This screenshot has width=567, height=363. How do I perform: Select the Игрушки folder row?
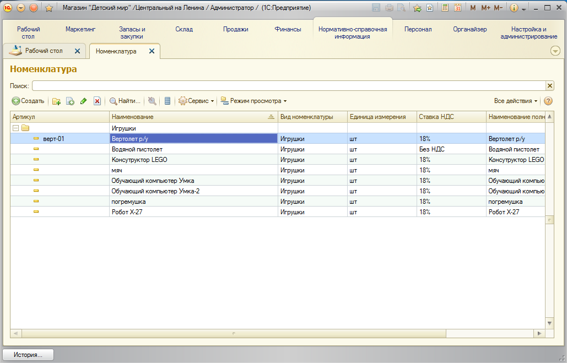277,128
